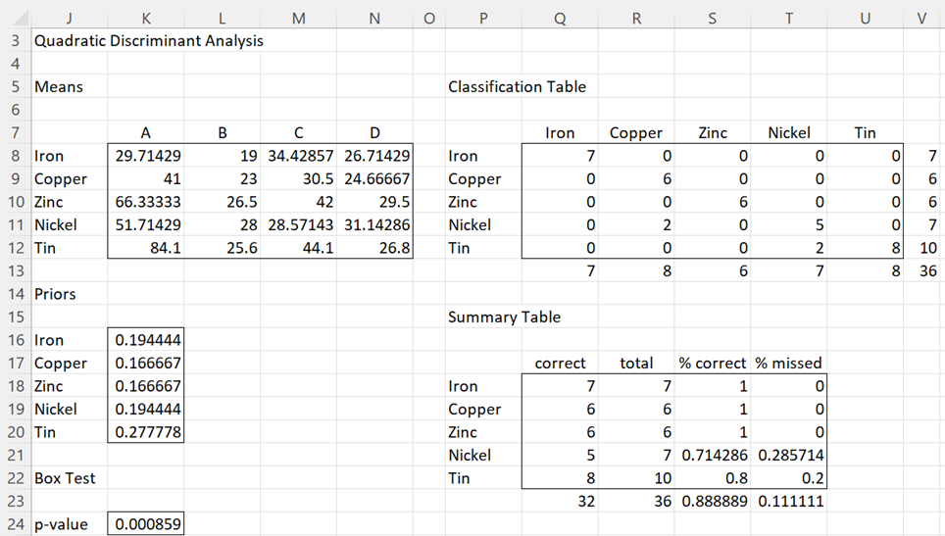This screenshot has width=945, height=536.
Task: Click the Priors label cell
Action: point(55,294)
